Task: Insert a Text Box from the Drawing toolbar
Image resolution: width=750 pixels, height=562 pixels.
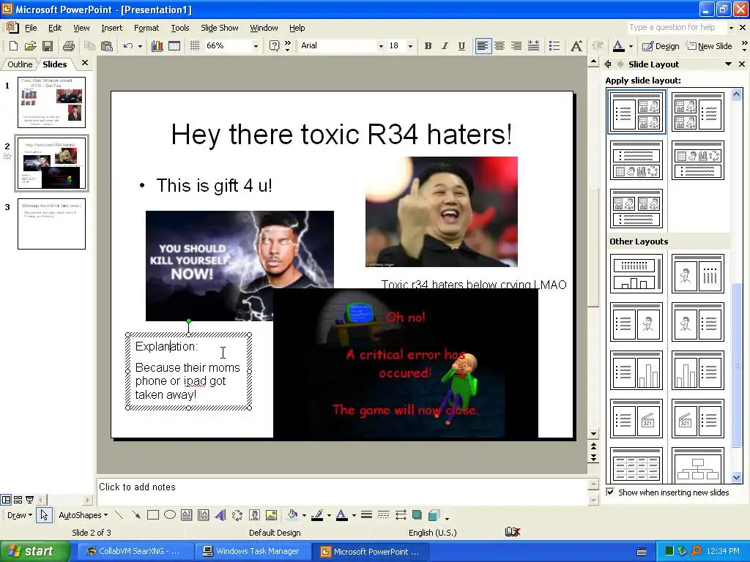Action: click(x=187, y=514)
